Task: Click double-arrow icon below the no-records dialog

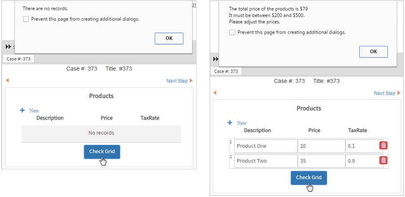Action: click(8, 47)
